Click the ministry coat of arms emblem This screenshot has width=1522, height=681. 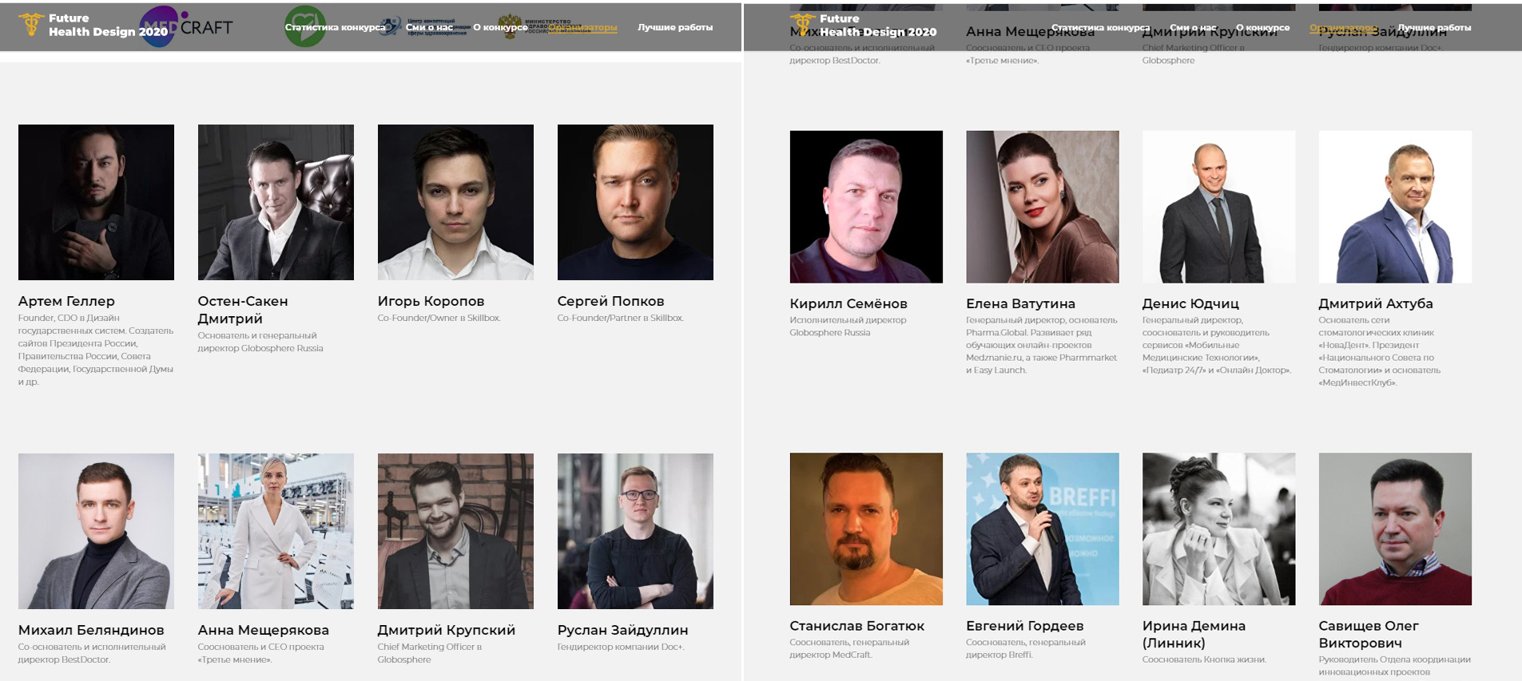coord(510,26)
